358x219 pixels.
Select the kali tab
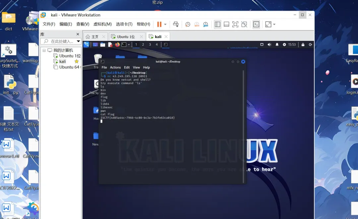pyautogui.click(x=158, y=37)
